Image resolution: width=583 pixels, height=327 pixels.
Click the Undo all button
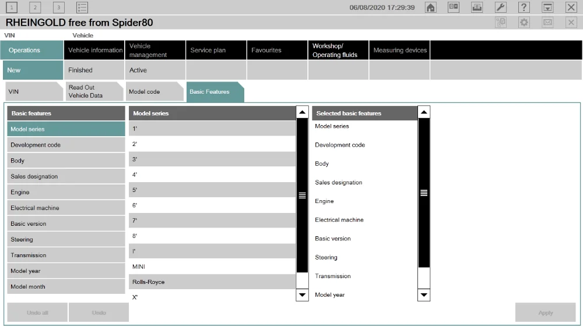pyautogui.click(x=37, y=312)
